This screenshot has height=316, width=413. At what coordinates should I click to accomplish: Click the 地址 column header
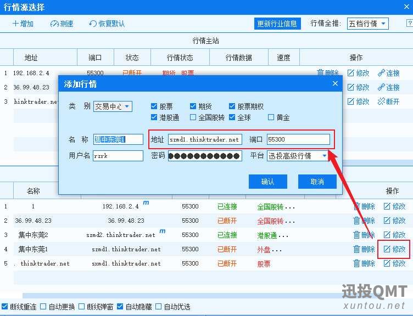point(45,58)
